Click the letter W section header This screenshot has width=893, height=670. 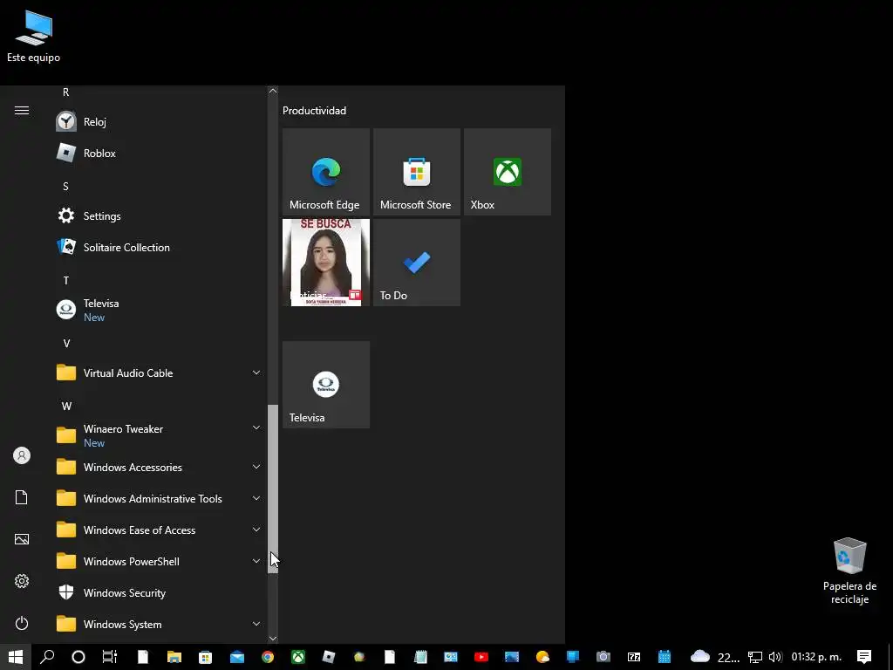pos(66,407)
